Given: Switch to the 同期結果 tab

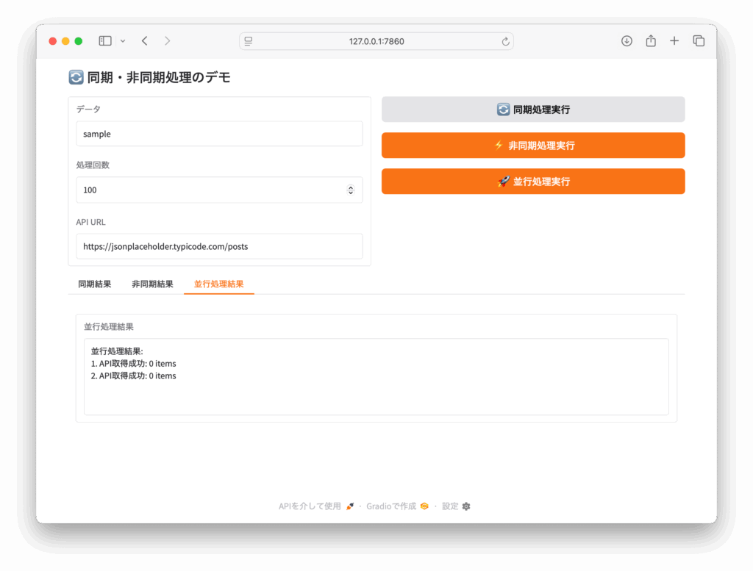Looking at the screenshot, I should (x=95, y=284).
